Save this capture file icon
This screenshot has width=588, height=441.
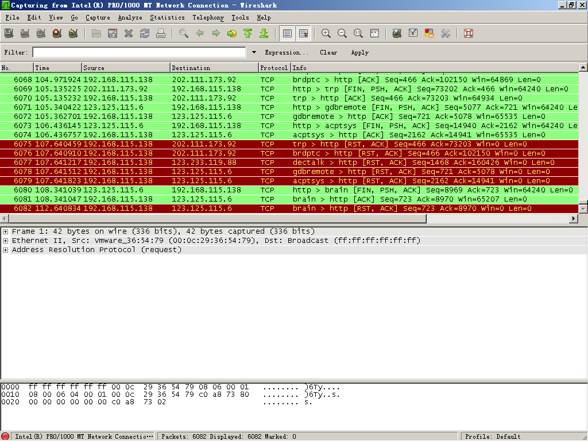coord(113,33)
